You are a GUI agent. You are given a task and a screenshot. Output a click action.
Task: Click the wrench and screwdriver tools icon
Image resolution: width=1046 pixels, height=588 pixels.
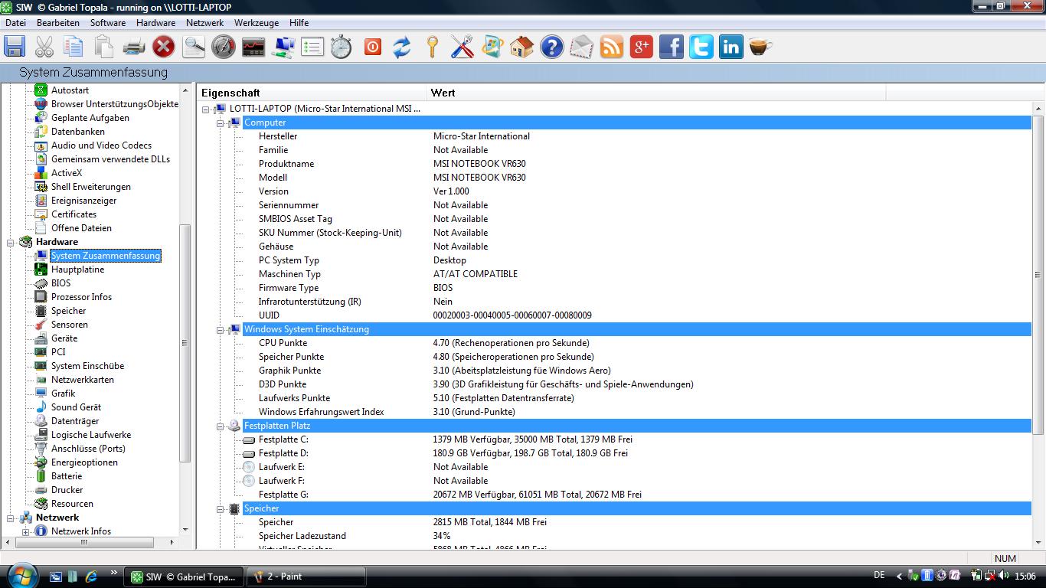point(462,47)
